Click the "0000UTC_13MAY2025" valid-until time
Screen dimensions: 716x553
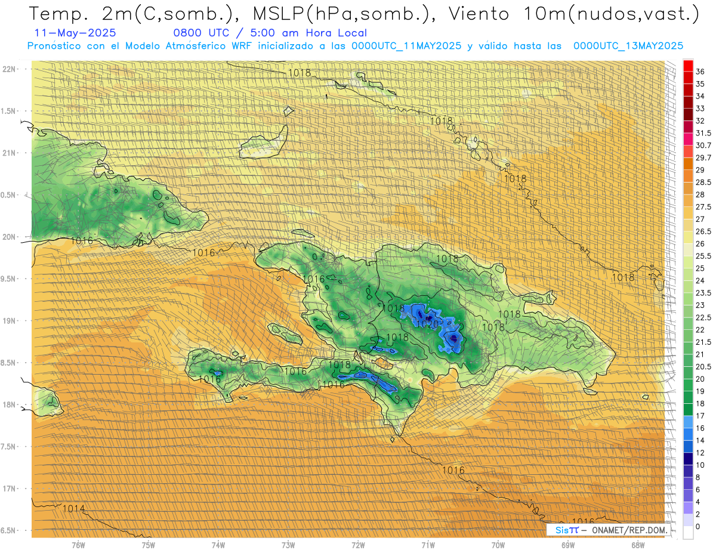click(628, 46)
